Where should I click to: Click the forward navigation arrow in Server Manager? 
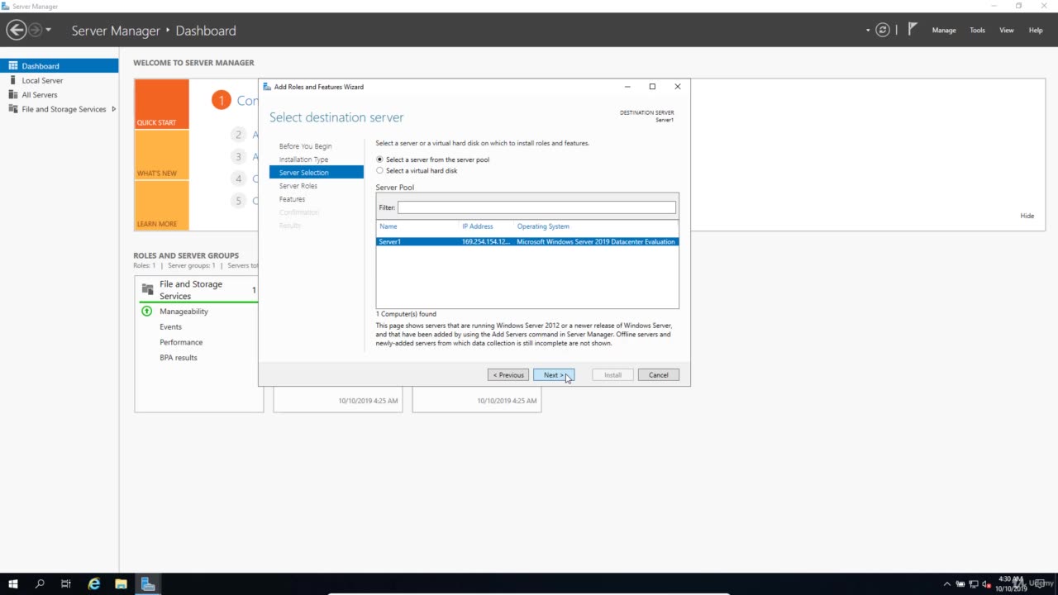coord(36,31)
